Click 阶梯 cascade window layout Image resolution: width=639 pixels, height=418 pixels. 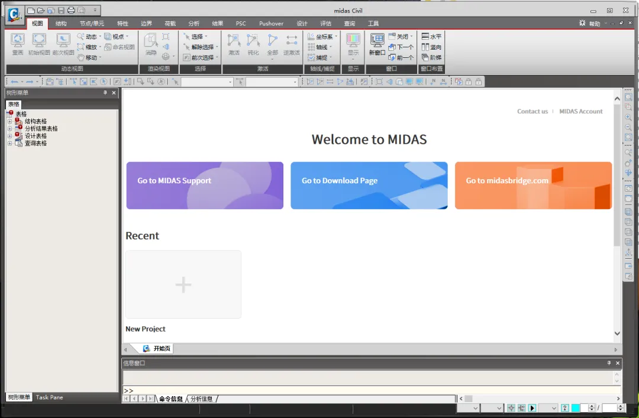[431, 57]
